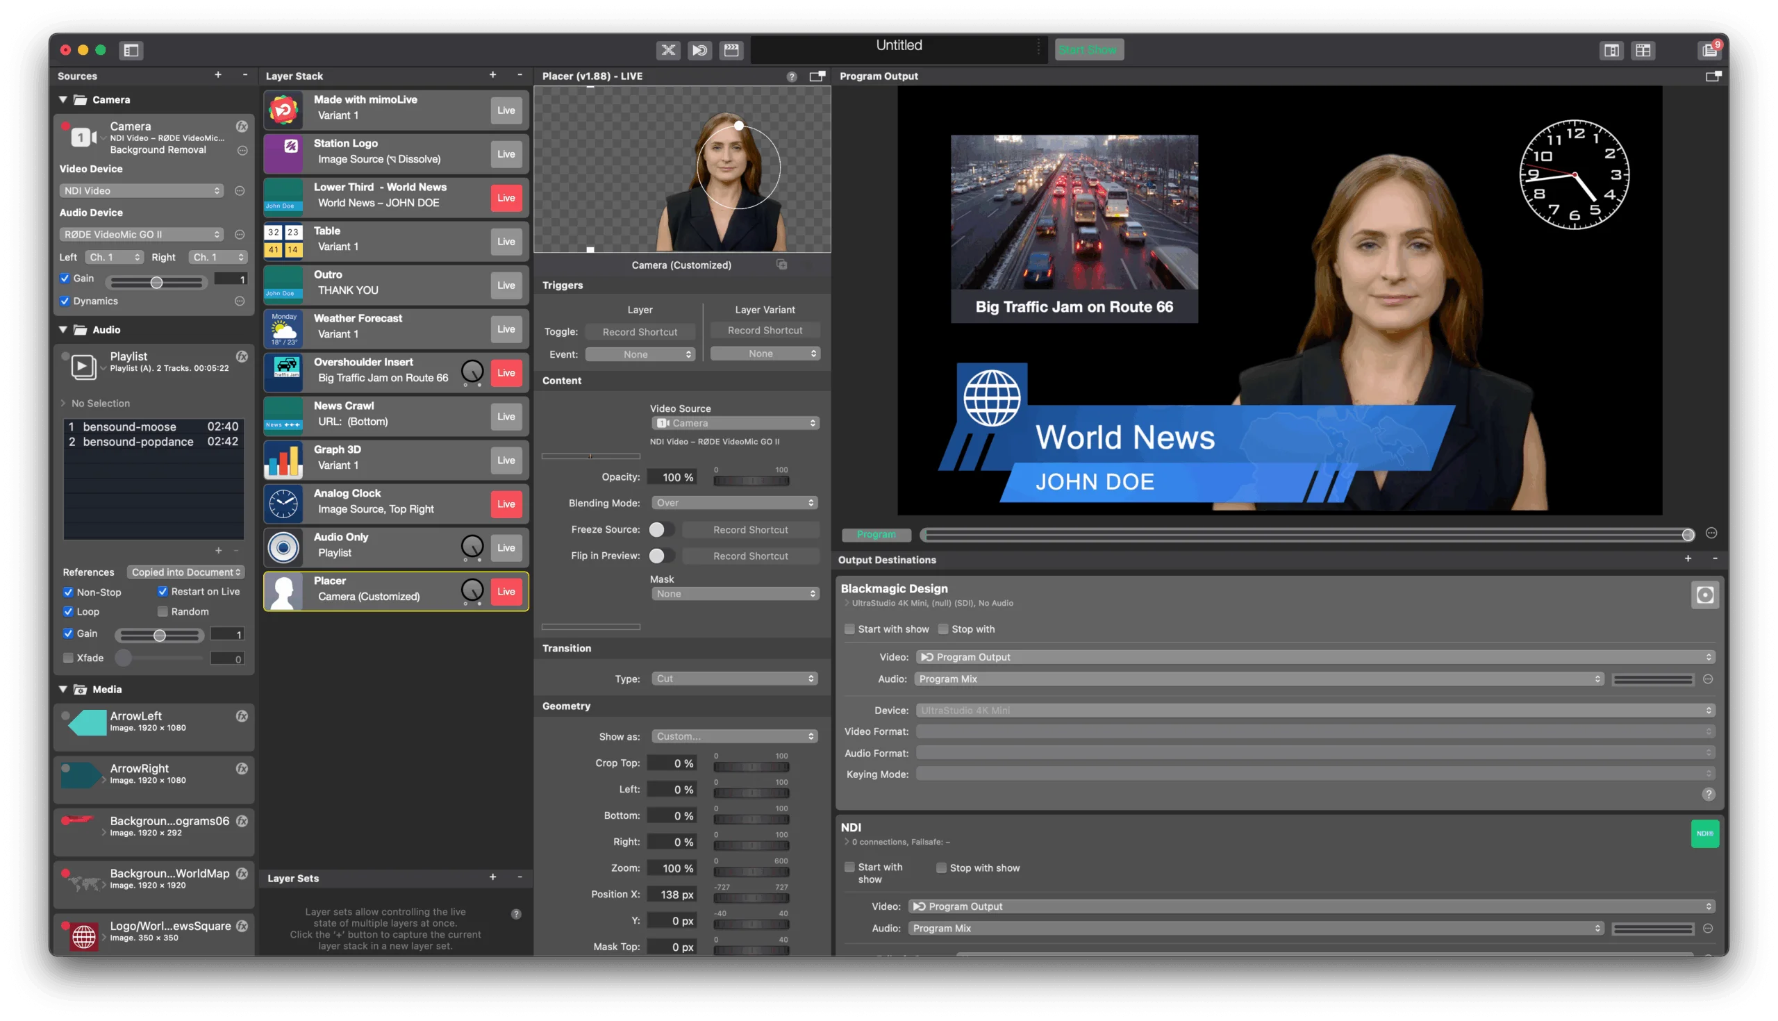Switch to the grid layout icon
This screenshot has height=1021, width=1778.
pyautogui.click(x=1643, y=51)
